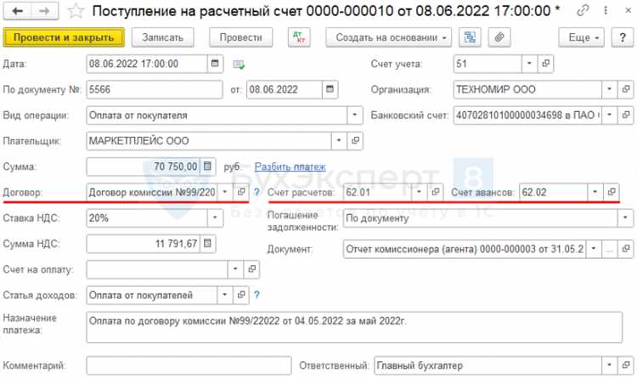637x378 pixels.
Task: Click the 'Записать' button
Action: (162, 37)
